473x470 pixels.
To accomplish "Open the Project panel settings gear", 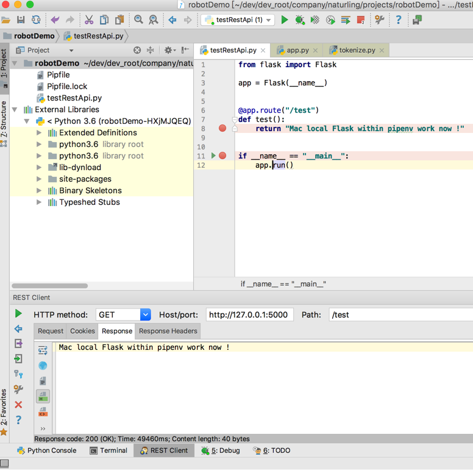I will (168, 50).
